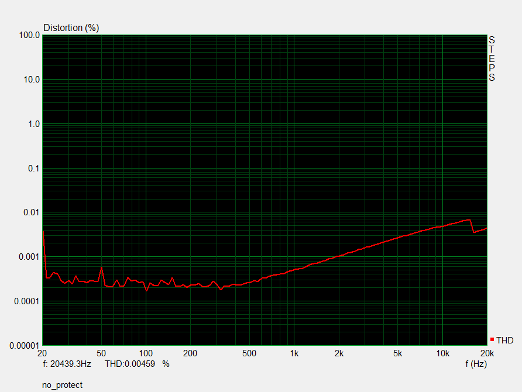Image resolution: width=522 pixels, height=392 pixels.
Task: Click the THD curve peak near 15 kHz
Action: tap(469, 220)
